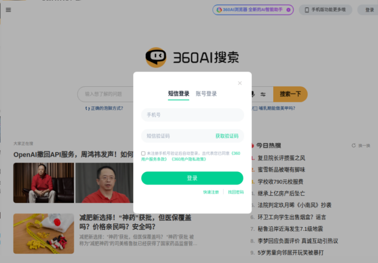The height and width of the screenshot is (263, 378).
Task: Click phone icon in 手机版功能更多哦 button
Action: click(x=307, y=10)
